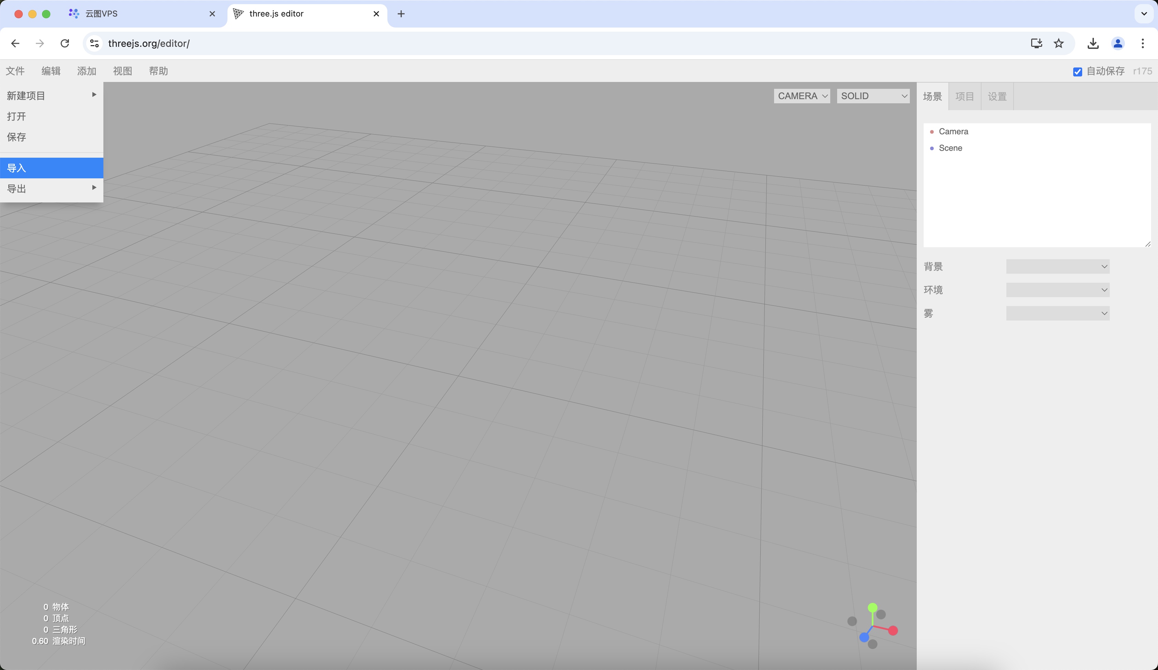Switch to the 项目 panel tab
Image resolution: width=1158 pixels, height=670 pixels.
[965, 96]
